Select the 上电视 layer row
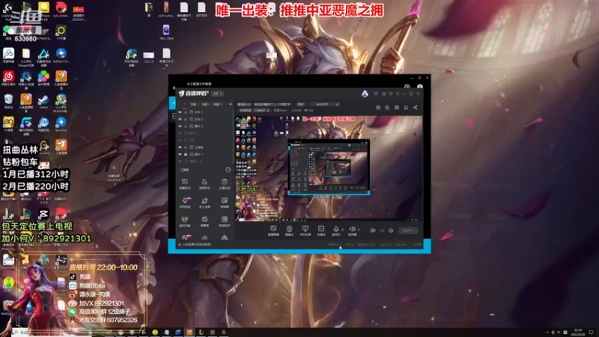The width and height of the screenshot is (599, 337). [x=205, y=147]
